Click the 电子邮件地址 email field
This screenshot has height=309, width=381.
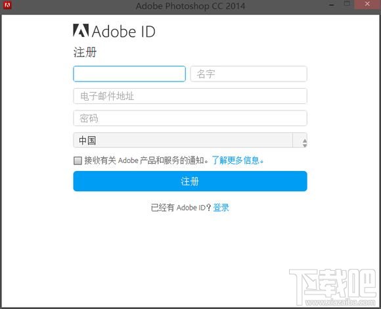coord(190,96)
